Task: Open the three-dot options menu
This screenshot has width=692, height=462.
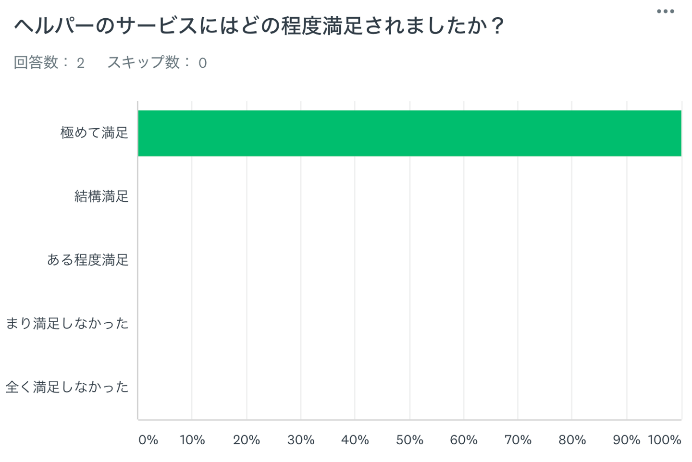Action: point(665,12)
